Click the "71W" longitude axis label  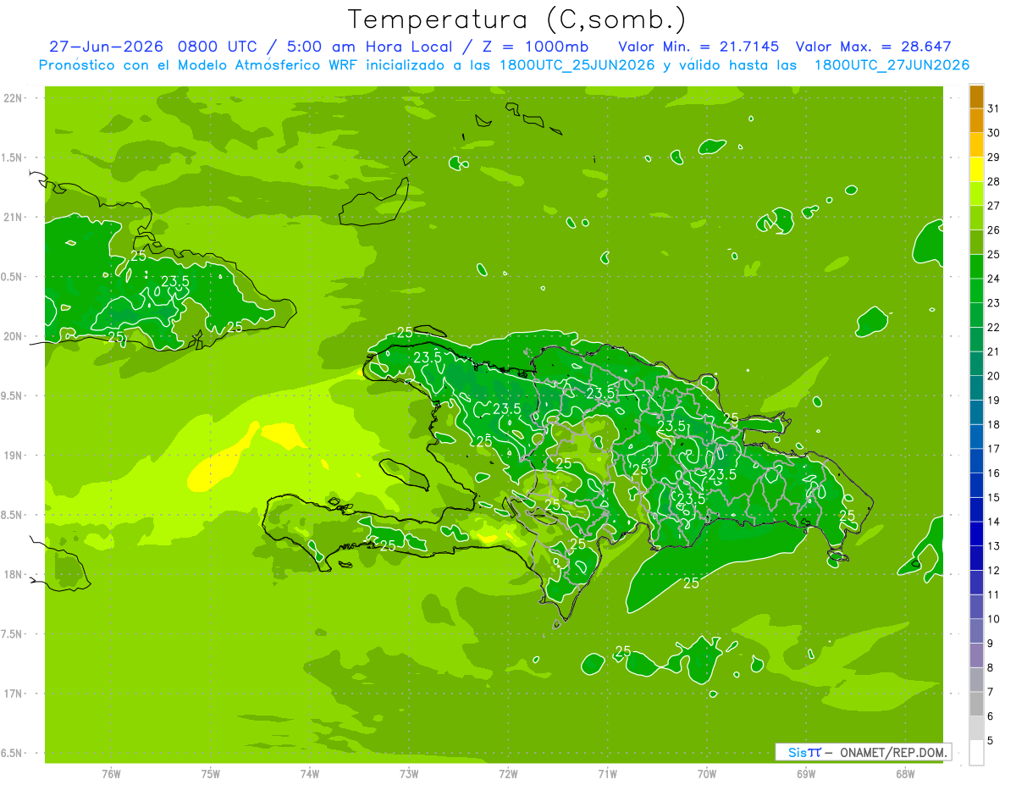(x=607, y=774)
